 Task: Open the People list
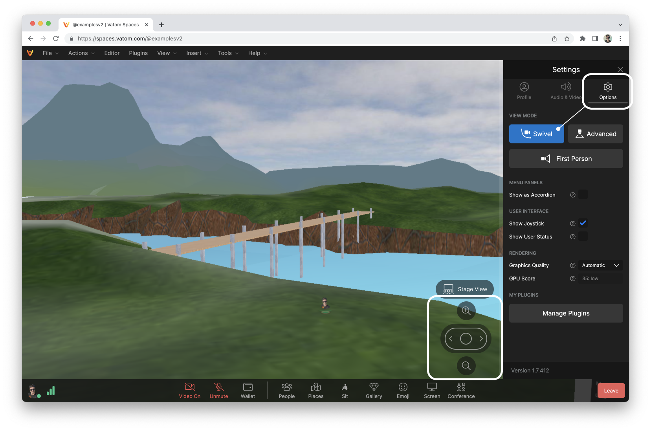pyautogui.click(x=287, y=391)
